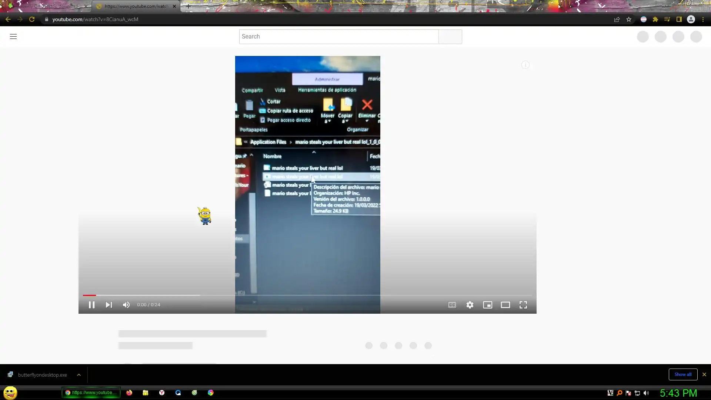Click the video info card icon

525,65
